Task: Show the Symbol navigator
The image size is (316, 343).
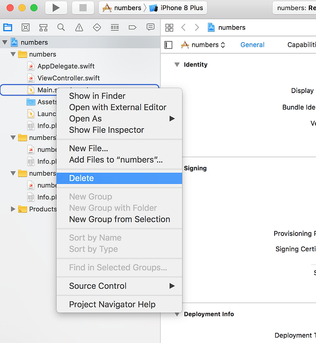Action: [x=43, y=27]
